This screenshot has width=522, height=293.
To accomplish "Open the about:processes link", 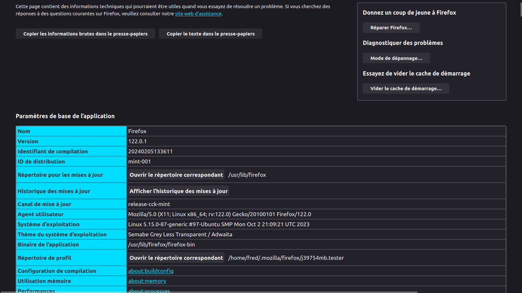I will (149, 290).
